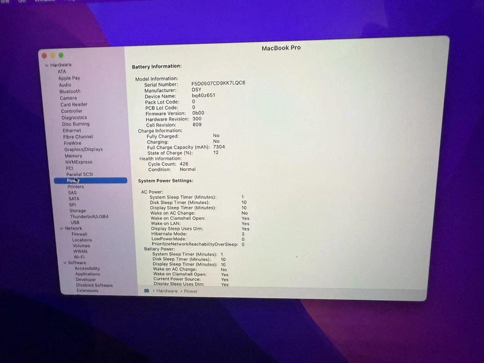
Task: Click the battery Serial Number value
Action: coord(218,83)
